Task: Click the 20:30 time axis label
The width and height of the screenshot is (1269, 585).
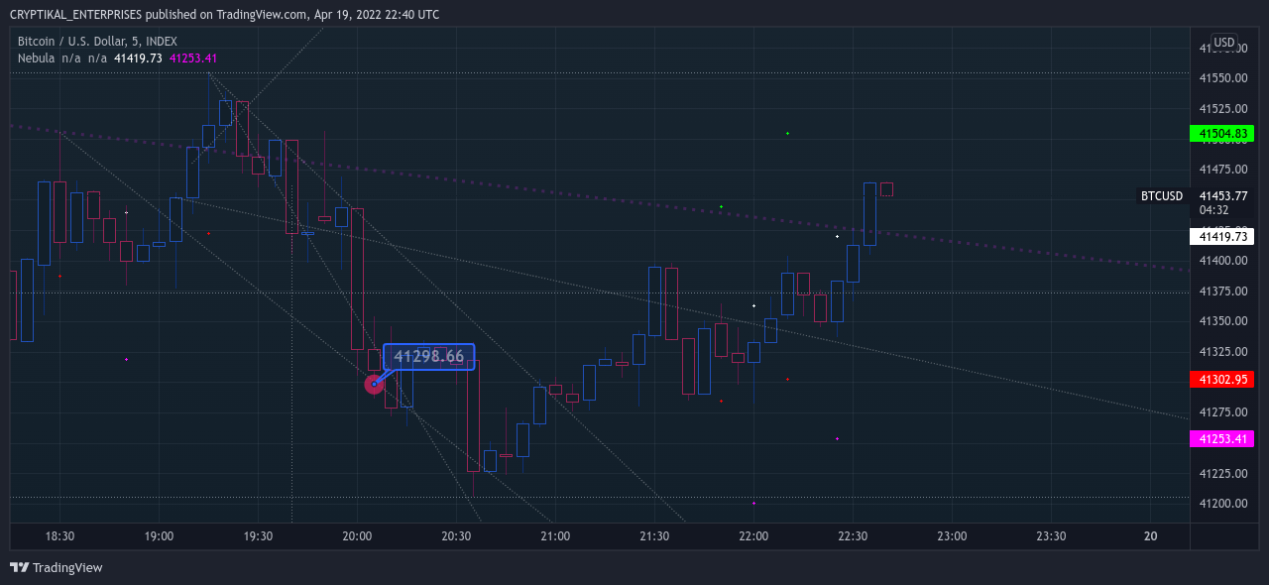Action: tap(456, 536)
